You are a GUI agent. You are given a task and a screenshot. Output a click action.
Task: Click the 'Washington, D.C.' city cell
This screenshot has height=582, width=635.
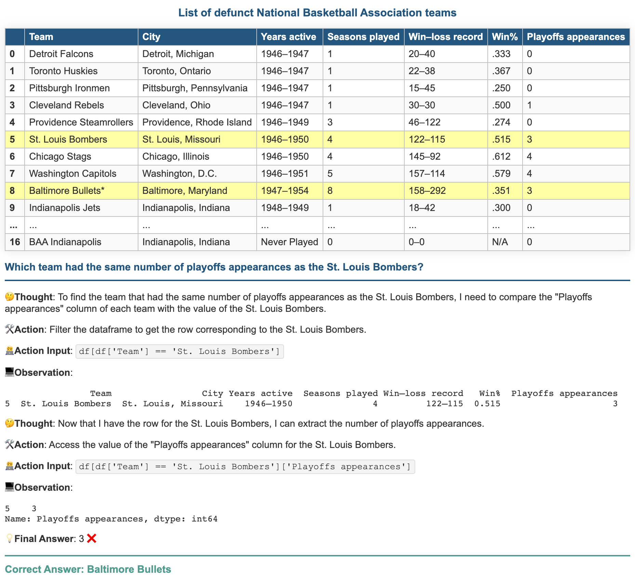(x=197, y=174)
